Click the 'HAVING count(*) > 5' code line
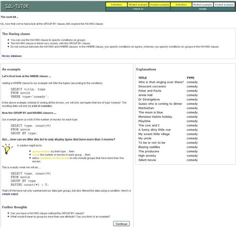Image resolution: width=236 pixels, height=228 pixels. 29,185
